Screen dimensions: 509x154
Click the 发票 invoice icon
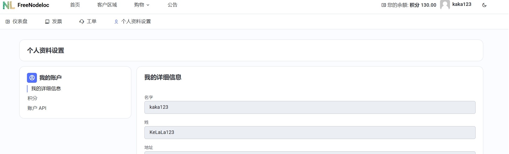47,21
